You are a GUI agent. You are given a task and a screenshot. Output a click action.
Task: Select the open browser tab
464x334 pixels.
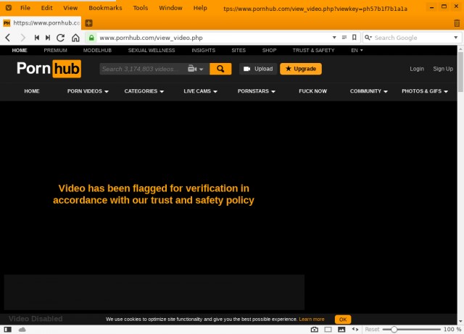[41, 22]
